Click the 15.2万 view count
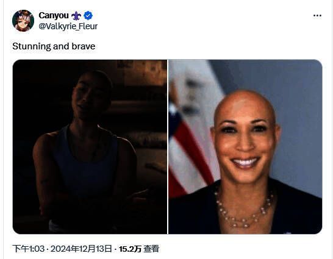The width and height of the screenshot is (333, 259). click(x=130, y=249)
